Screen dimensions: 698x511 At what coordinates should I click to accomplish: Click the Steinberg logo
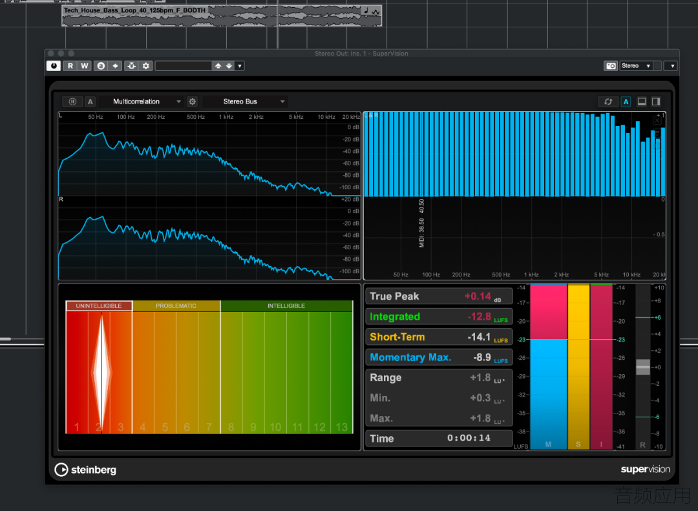[85, 470]
